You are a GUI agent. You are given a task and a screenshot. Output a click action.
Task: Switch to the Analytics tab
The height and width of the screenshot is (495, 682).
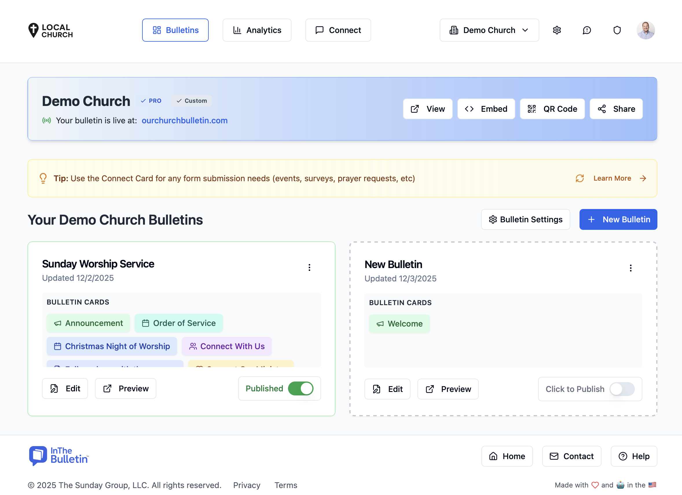[x=257, y=30]
